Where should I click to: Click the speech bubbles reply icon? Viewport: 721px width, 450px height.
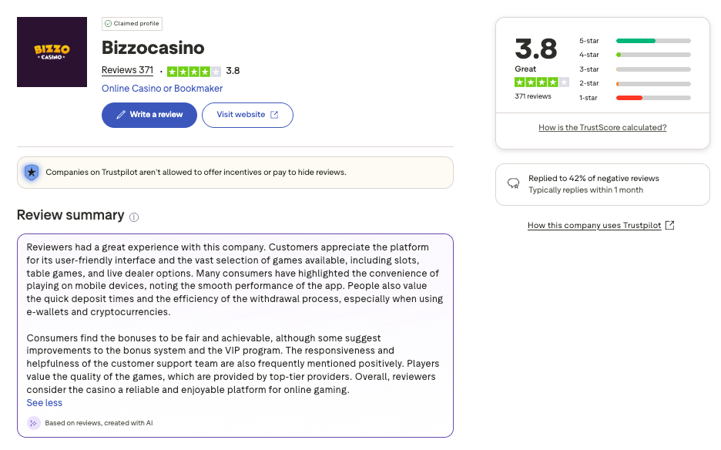pyautogui.click(x=513, y=184)
